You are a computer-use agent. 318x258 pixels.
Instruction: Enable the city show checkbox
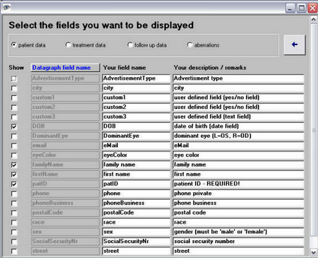point(14,88)
